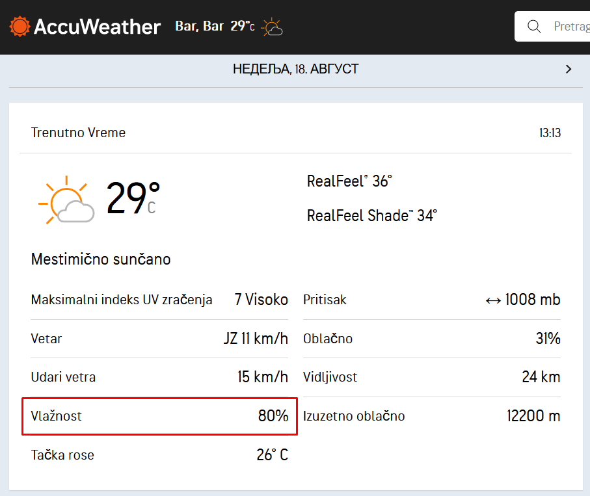Click the RealFeel 36° value
The height and width of the screenshot is (496, 590).
349,181
